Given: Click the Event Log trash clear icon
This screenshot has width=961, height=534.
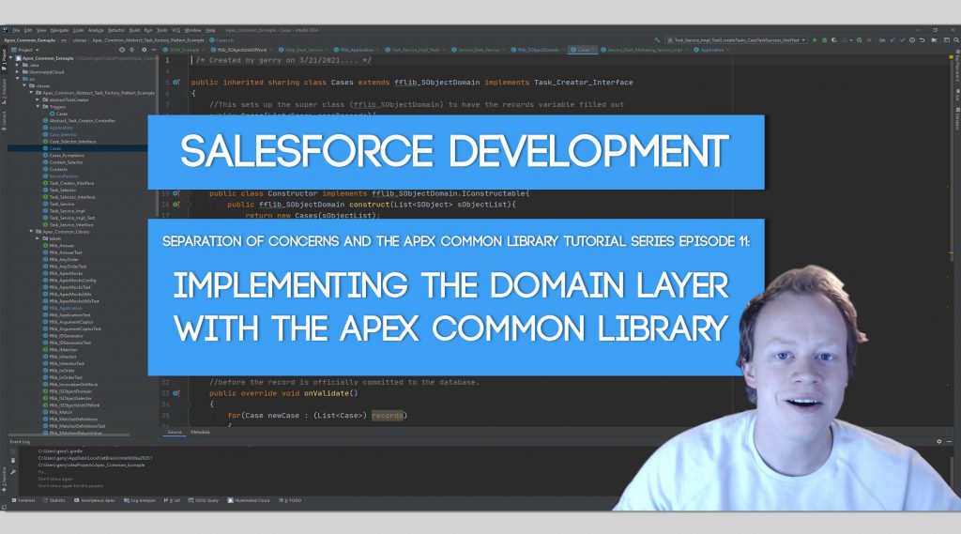Looking at the screenshot, I should pyautogui.click(x=13, y=461).
